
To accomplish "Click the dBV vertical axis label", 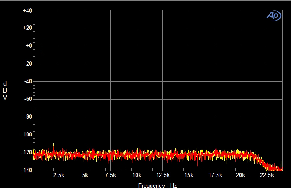I will click(5, 91).
